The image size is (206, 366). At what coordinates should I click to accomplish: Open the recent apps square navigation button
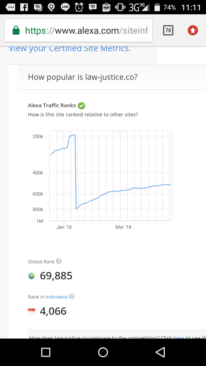[x=45, y=352]
